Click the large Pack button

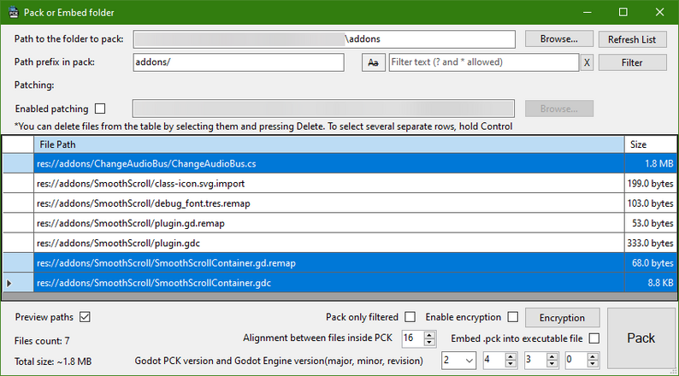tap(641, 338)
